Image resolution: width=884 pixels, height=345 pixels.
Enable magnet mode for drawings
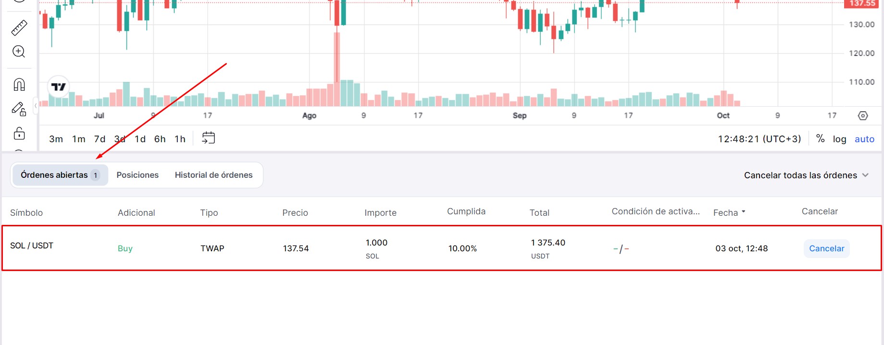[19, 85]
